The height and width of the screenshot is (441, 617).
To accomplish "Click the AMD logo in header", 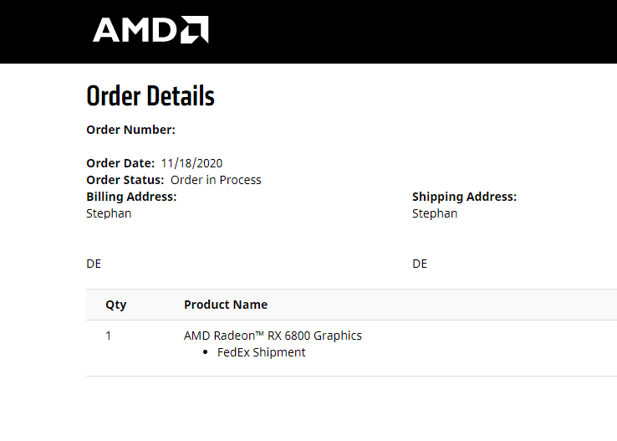I will click(x=150, y=29).
